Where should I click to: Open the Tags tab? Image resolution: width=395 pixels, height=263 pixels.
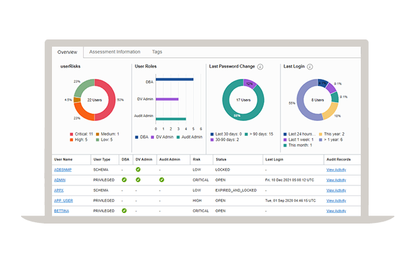tap(157, 51)
